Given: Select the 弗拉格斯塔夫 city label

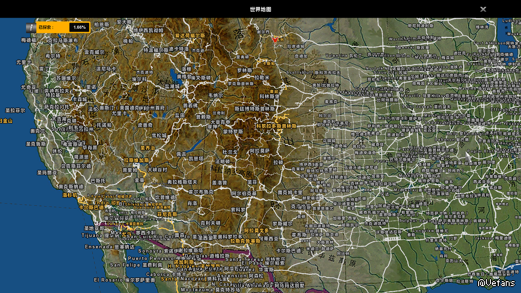Looking at the screenshot, I should pos(182,182).
